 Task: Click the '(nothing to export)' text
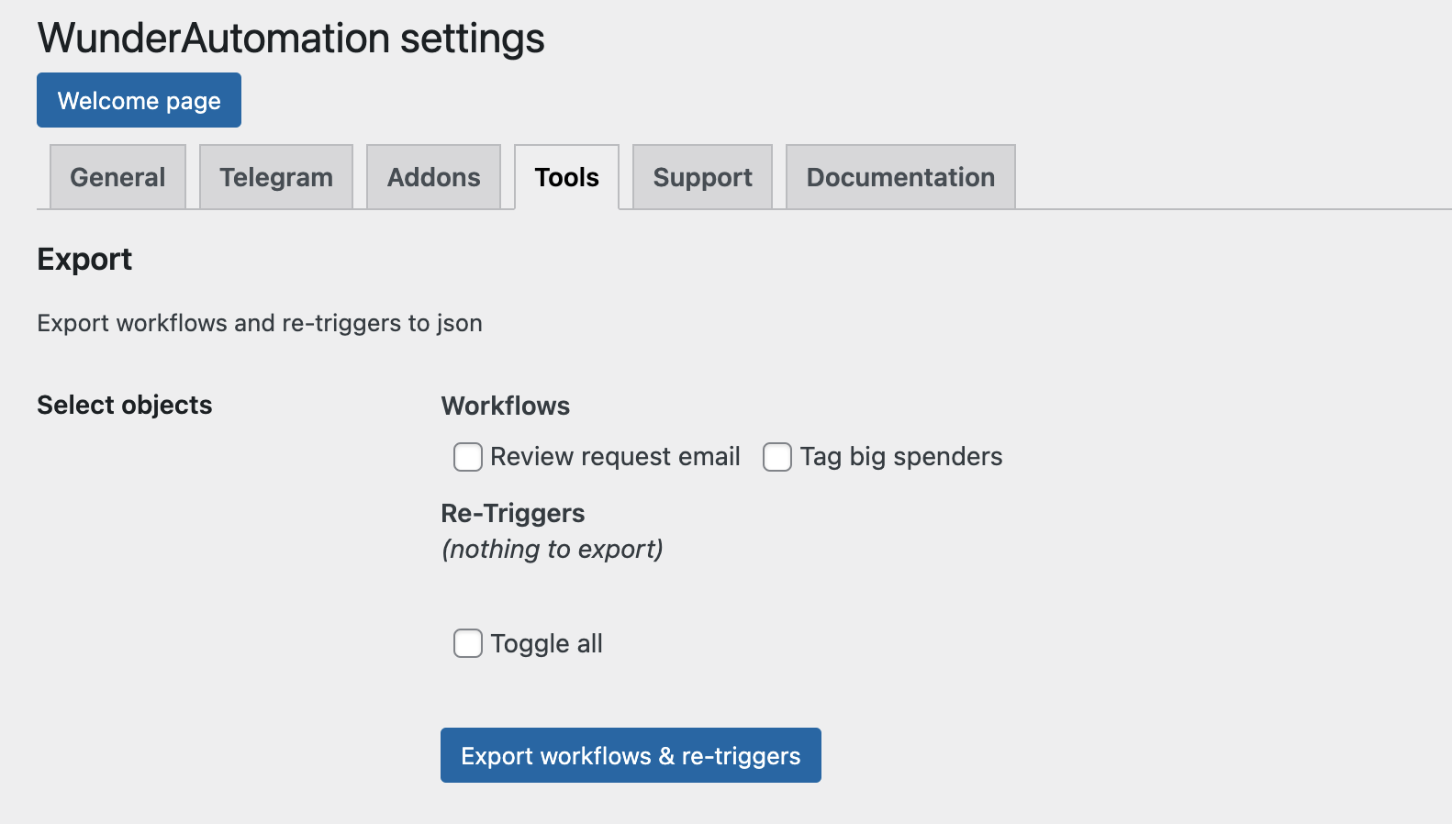[553, 549]
